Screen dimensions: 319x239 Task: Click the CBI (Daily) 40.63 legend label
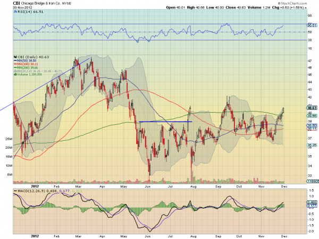point(33,57)
